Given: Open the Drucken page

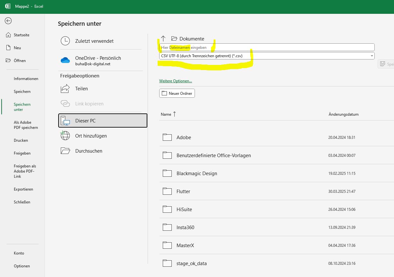Looking at the screenshot, I should tap(21, 140).
